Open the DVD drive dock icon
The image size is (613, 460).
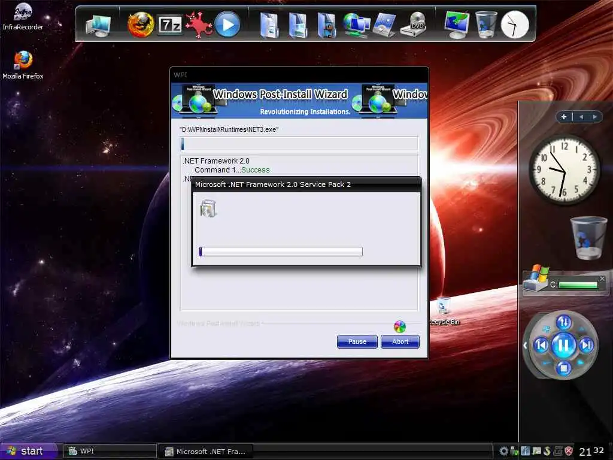pos(414,25)
